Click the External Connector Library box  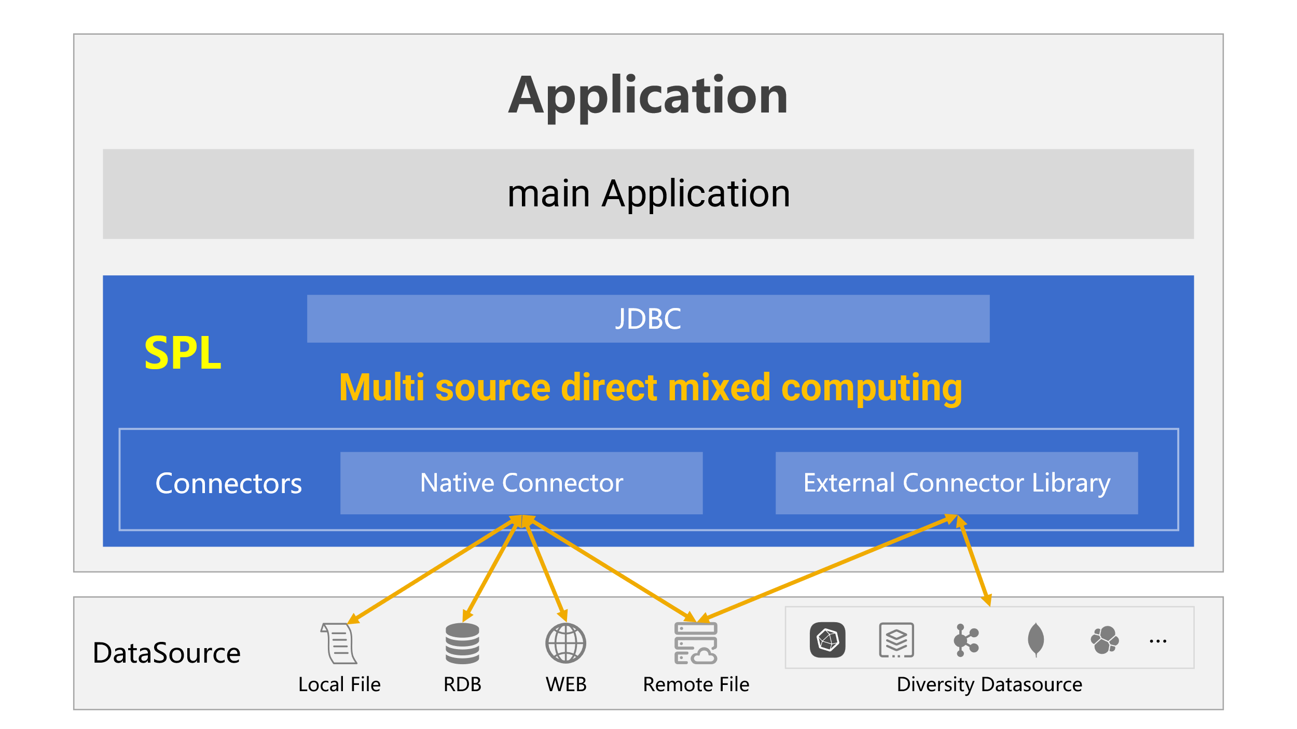[x=957, y=483]
